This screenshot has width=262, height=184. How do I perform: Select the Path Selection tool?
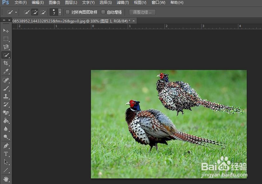point(6,162)
